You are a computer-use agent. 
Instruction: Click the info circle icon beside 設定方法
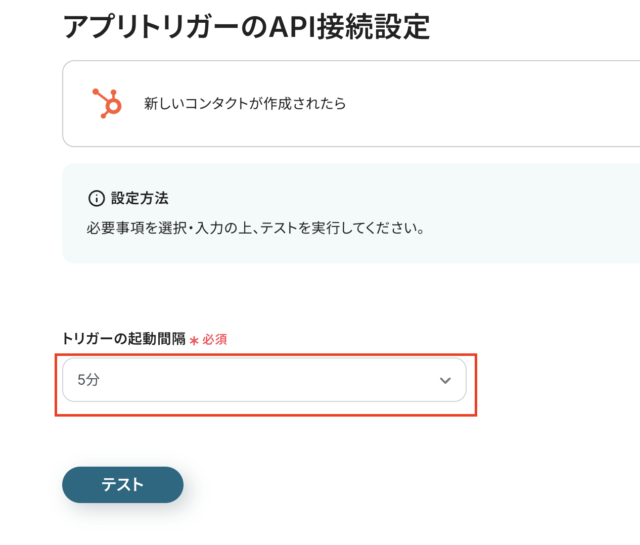pos(96,198)
